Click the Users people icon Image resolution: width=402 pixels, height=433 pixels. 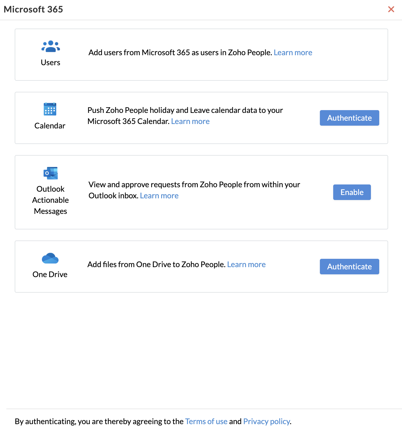tap(50, 46)
